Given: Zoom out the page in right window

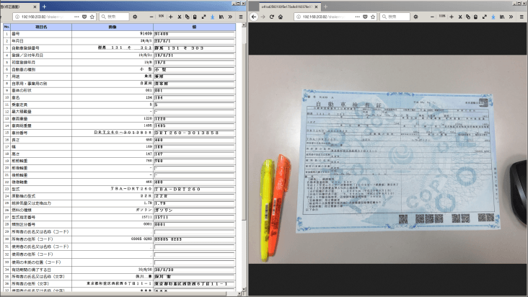Looking at the screenshot, I should click(x=432, y=17).
